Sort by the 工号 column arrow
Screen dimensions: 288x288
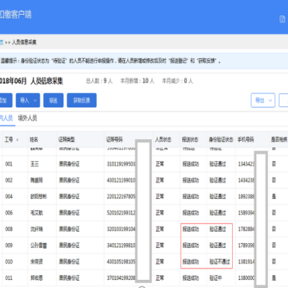click(18, 140)
